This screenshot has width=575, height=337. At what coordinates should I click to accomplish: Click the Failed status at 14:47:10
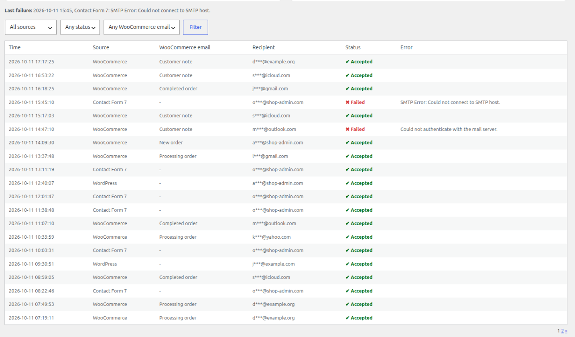click(355, 129)
